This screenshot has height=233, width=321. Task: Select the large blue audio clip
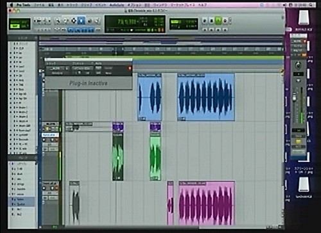point(206,97)
